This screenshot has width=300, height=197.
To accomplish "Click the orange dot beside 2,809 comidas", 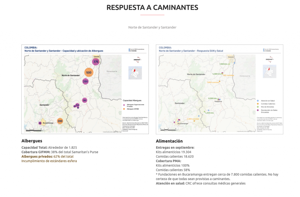I will click(194, 121).
